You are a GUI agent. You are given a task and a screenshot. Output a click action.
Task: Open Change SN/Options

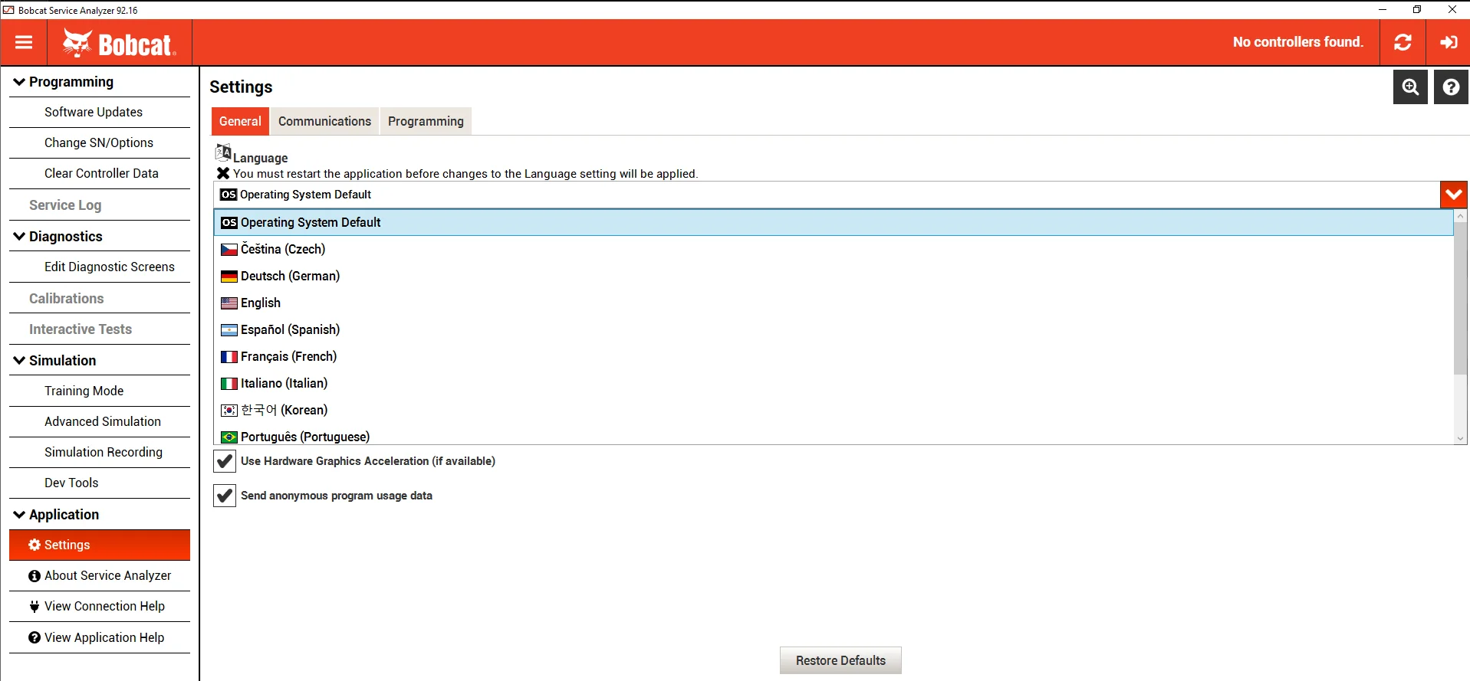(100, 143)
